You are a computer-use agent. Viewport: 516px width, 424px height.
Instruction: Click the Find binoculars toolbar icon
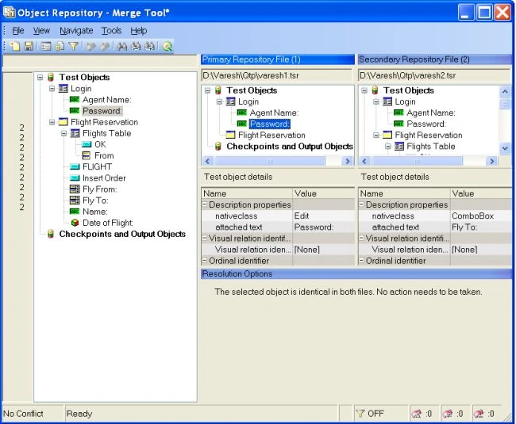[x=121, y=46]
